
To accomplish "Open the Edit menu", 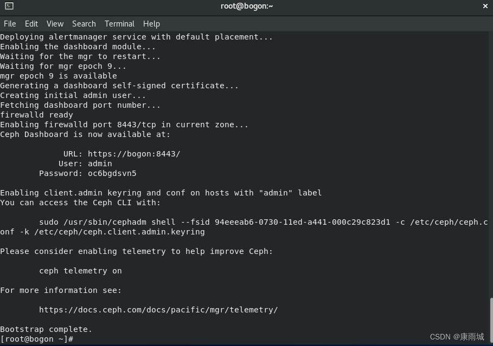I will (31, 23).
